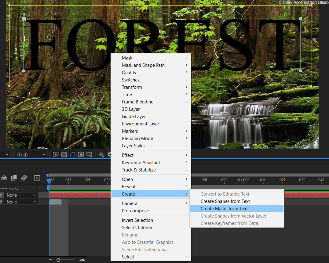
Task: Choose Create Shapes from Text
Action: pyautogui.click(x=237, y=201)
